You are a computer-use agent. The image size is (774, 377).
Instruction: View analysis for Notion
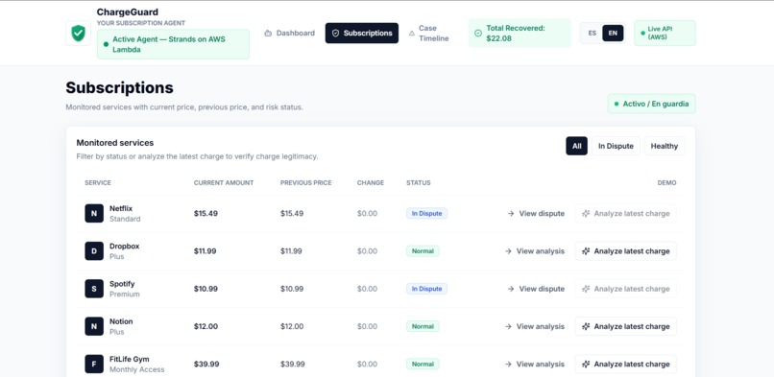(x=535, y=326)
